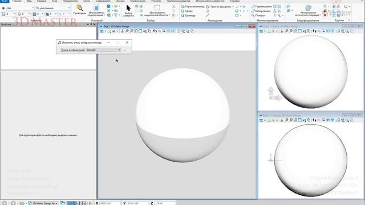The height and width of the screenshot is (205, 365).
Task: Open clip volume tool in Вид 1 toolbar
Action: pyautogui.click(x=183, y=31)
